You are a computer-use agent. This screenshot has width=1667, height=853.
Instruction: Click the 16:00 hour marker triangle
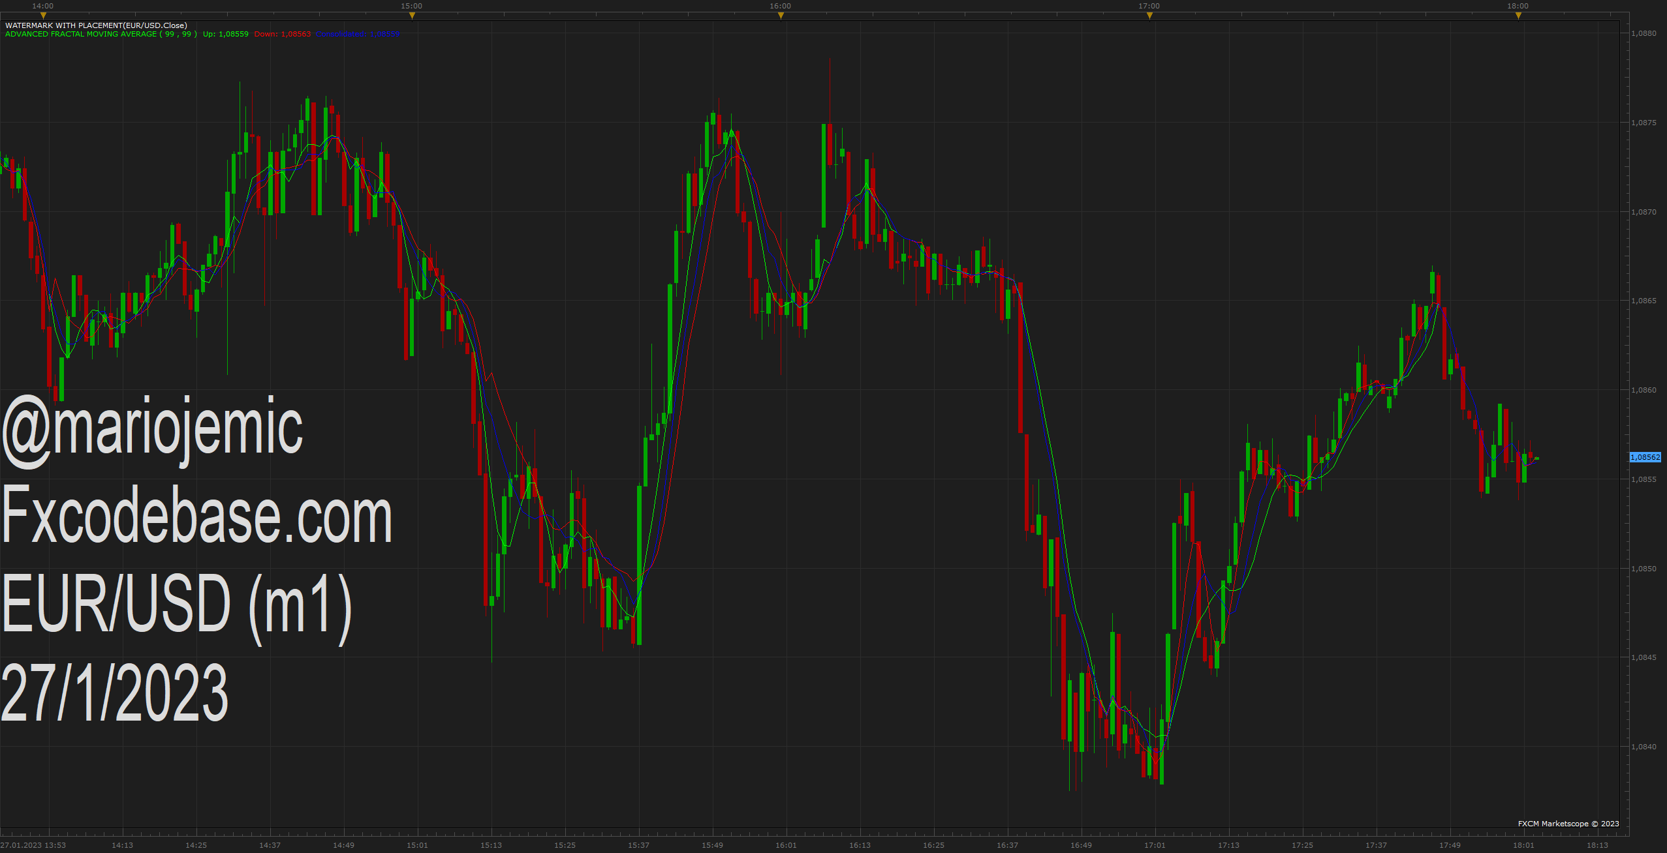(781, 16)
